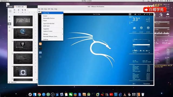The image size is (173, 97).
Task: Select slide 3 thumbnail
Action: pos(23,46)
